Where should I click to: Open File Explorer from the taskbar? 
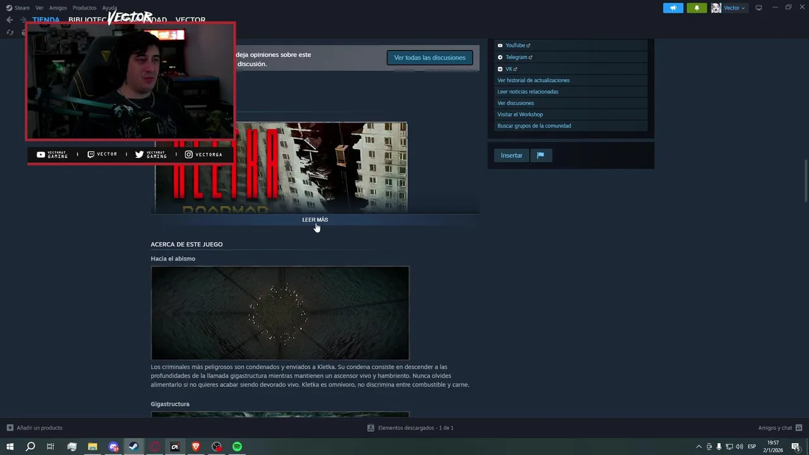coord(92,447)
